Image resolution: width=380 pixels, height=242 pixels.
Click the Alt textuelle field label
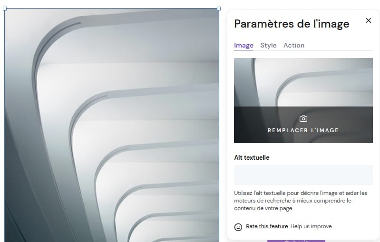point(252,157)
